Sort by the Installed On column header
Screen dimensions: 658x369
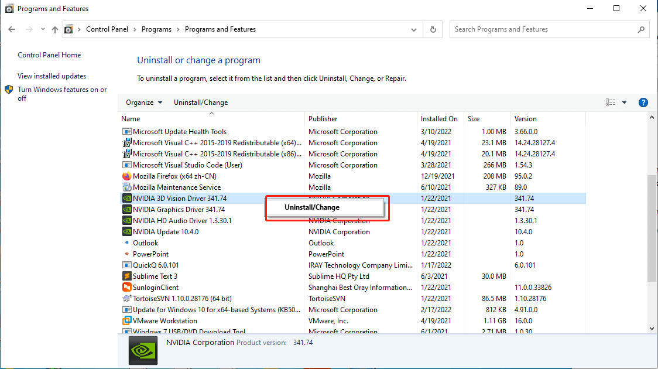point(439,119)
